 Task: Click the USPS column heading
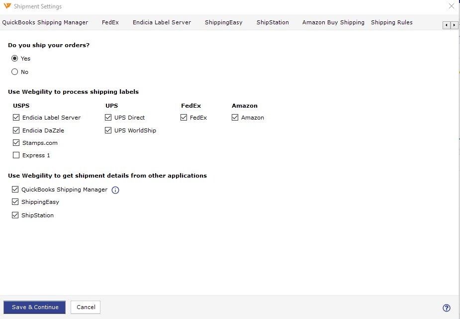point(21,106)
